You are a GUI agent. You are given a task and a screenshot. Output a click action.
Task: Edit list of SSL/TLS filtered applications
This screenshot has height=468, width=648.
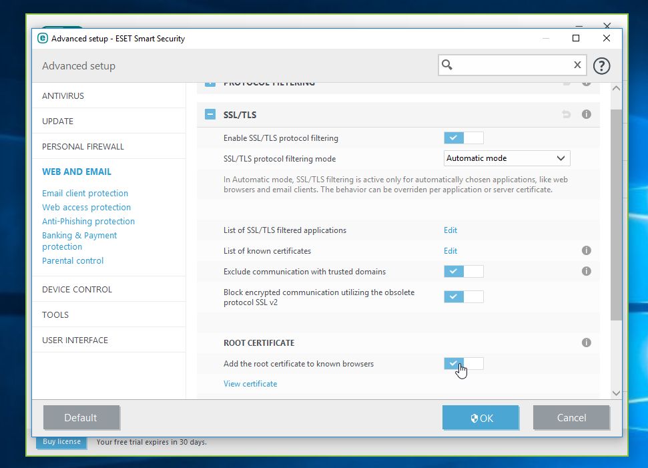(450, 230)
